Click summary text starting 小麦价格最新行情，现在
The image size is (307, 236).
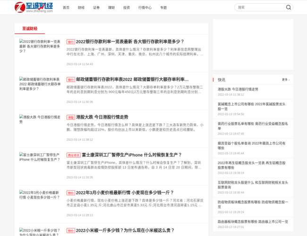135,203
